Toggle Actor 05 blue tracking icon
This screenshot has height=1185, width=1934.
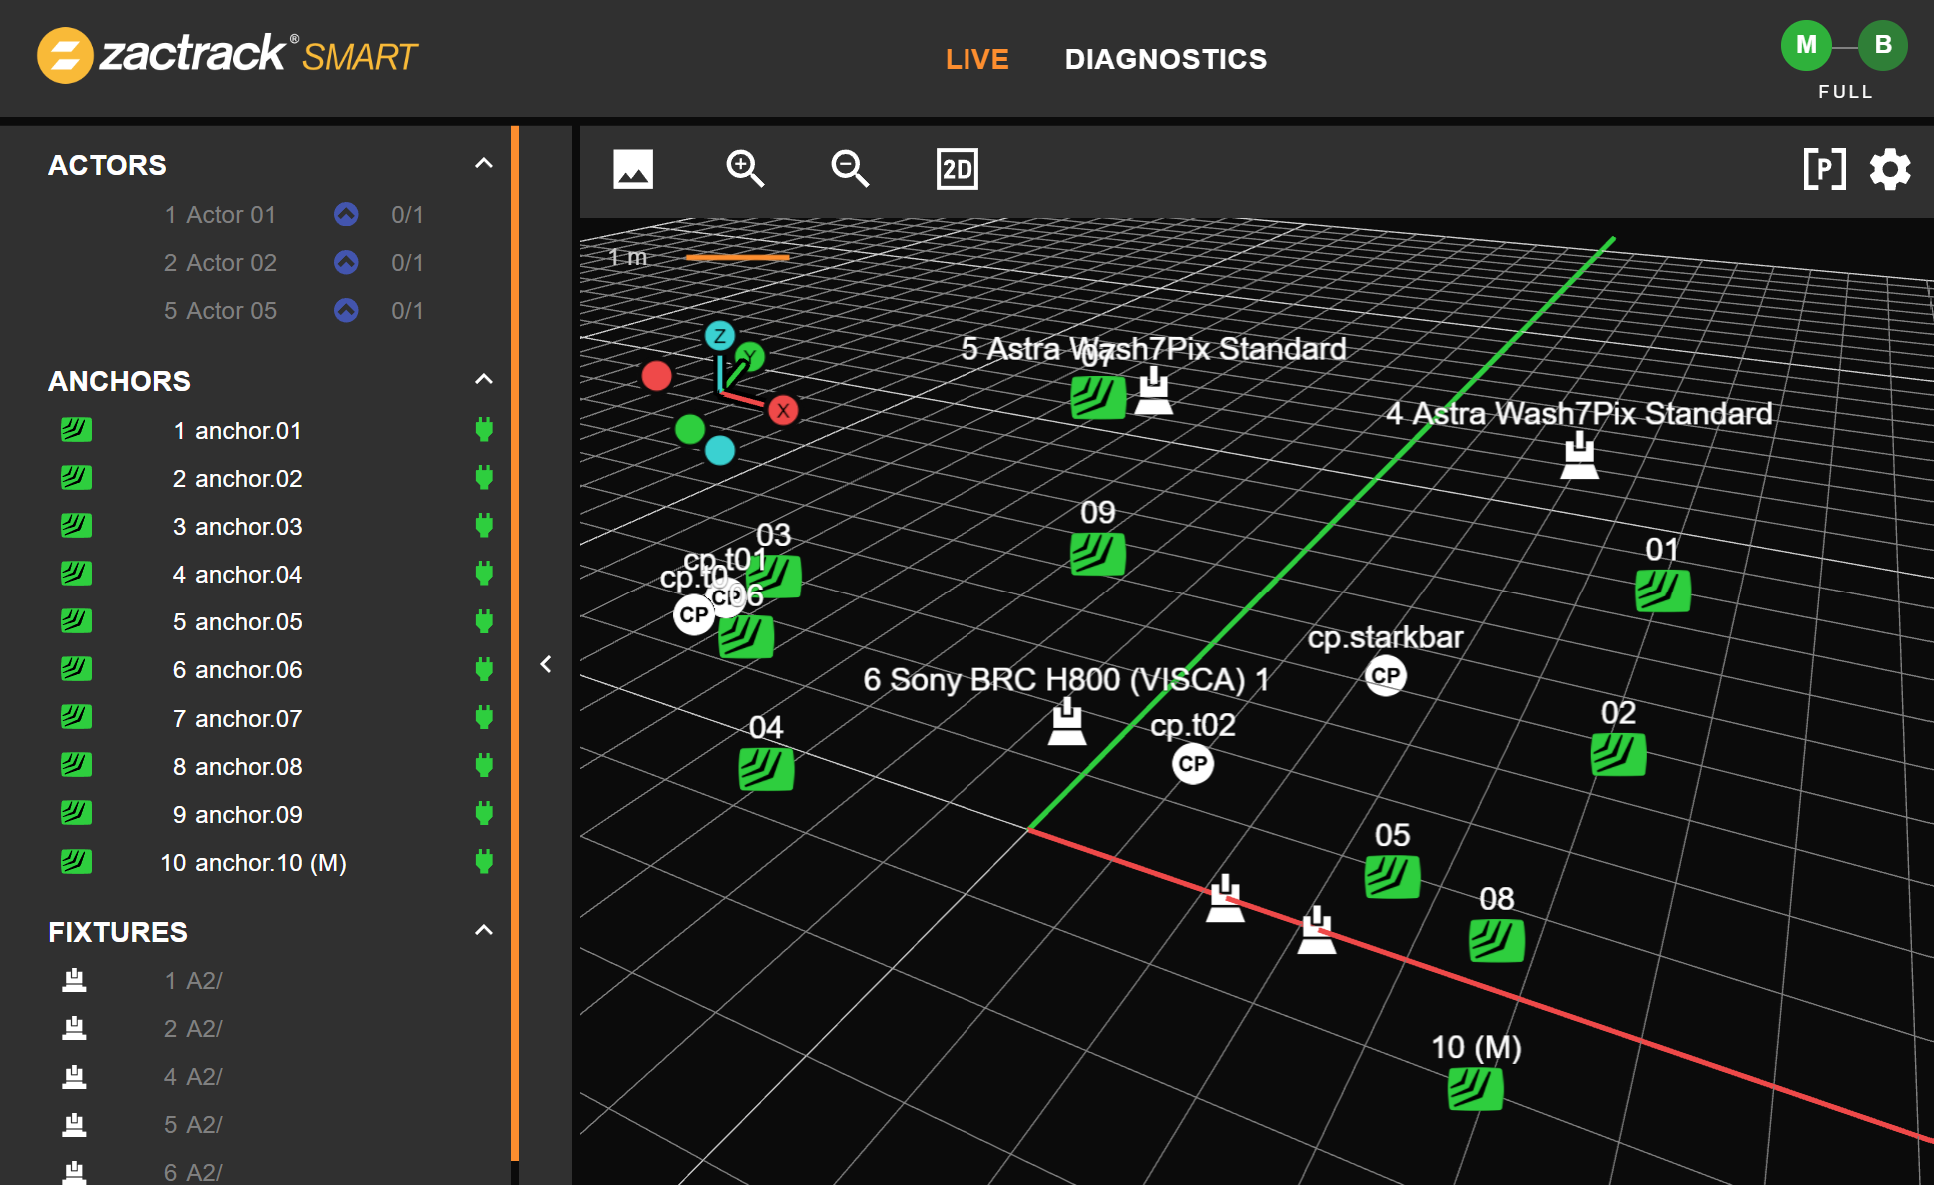346,310
